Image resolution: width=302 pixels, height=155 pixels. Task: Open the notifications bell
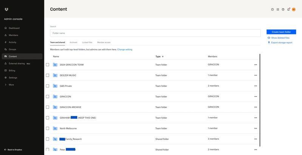pos(288,9)
